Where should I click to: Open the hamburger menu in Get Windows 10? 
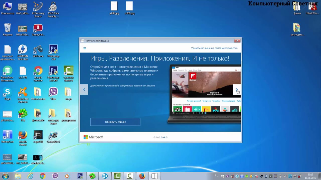coord(85,48)
